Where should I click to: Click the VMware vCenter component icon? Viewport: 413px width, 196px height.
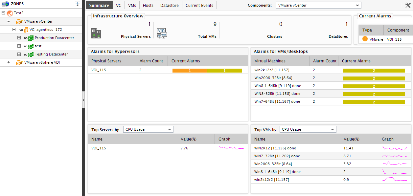pyautogui.click(x=20, y=21)
